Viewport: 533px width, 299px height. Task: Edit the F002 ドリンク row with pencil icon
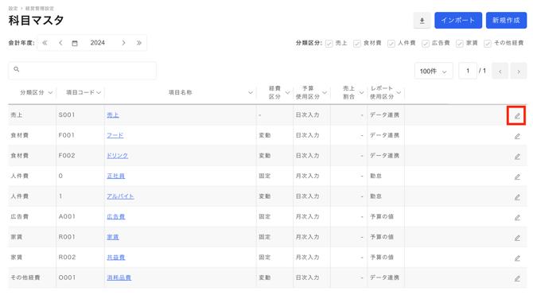point(517,157)
